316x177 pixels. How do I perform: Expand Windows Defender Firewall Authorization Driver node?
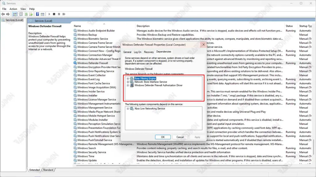[x=128, y=85]
